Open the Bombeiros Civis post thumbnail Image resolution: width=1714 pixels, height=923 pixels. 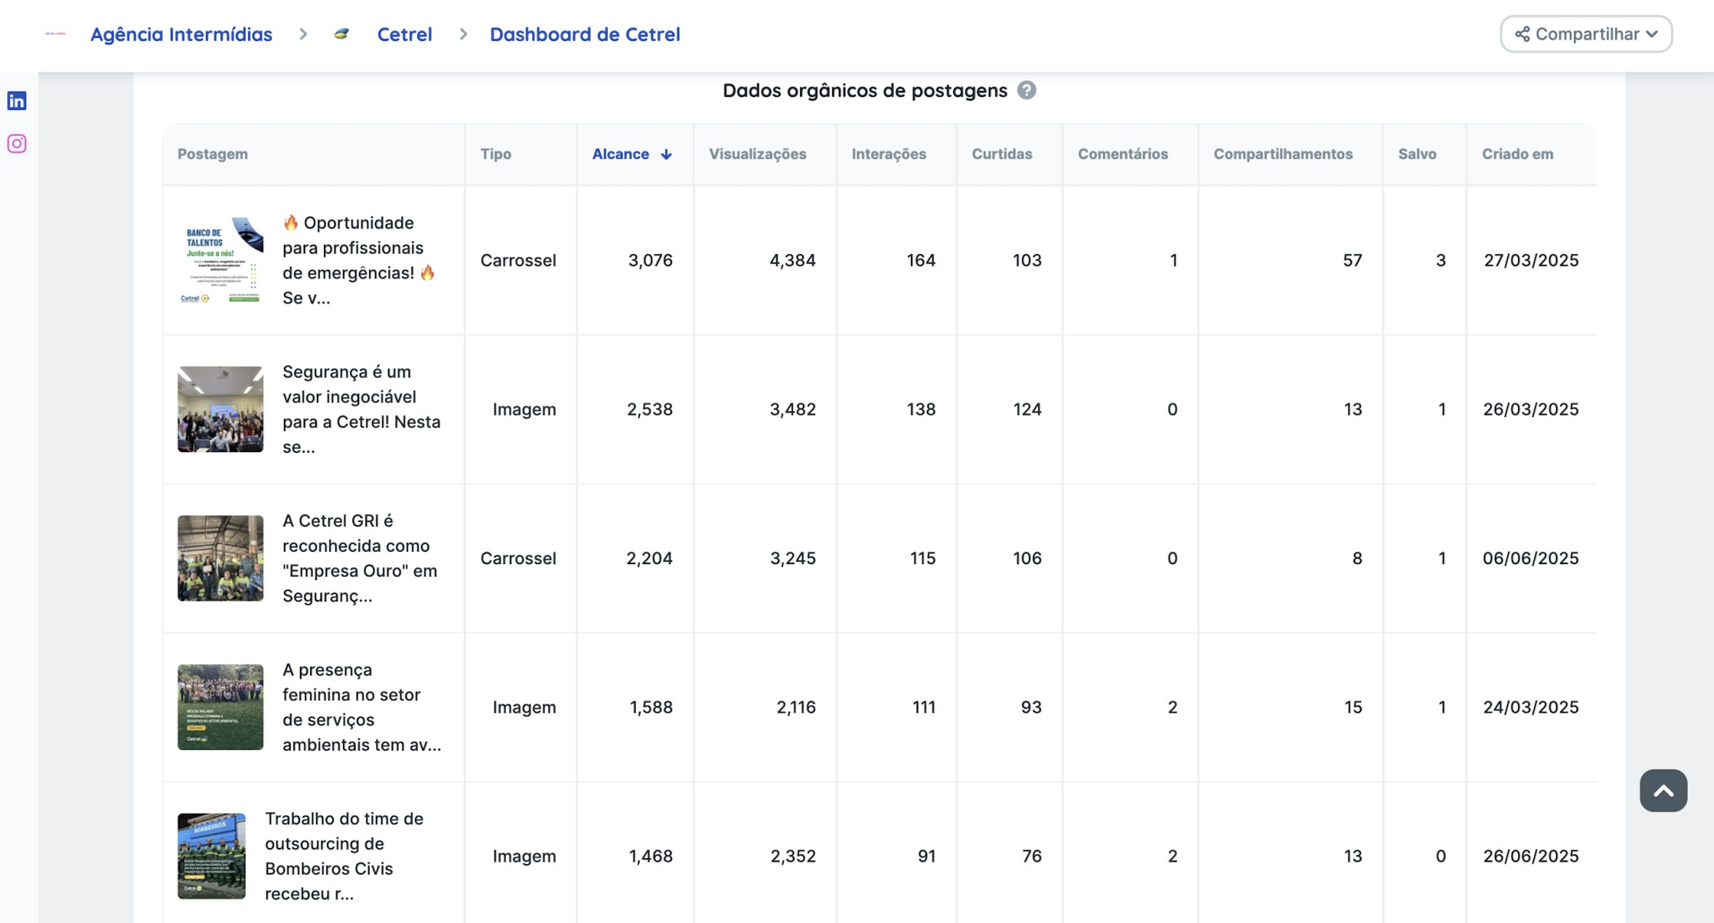coord(211,856)
